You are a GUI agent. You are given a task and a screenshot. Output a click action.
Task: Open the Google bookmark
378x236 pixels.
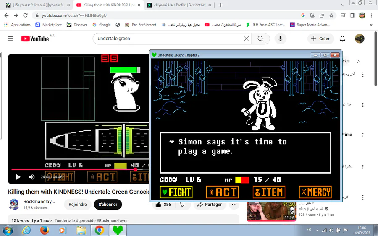click(102, 25)
